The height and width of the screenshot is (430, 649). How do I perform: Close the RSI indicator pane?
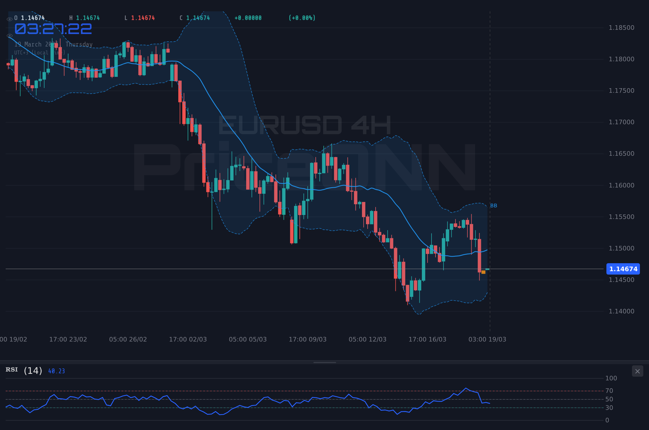pyautogui.click(x=637, y=371)
